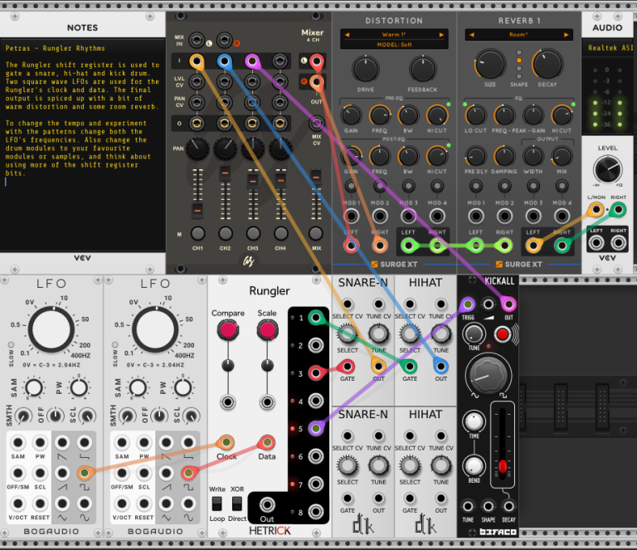Click the Mixer channel 3 purple input jack
637x550 pixels.
(x=252, y=61)
